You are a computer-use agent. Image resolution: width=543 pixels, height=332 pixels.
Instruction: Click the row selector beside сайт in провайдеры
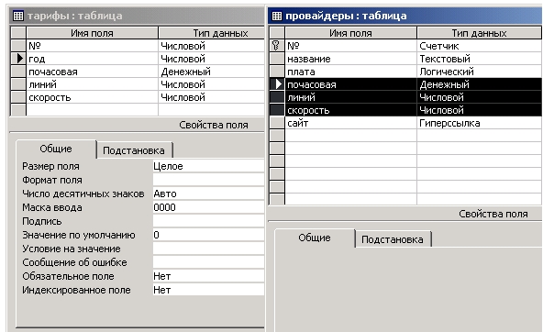277,123
